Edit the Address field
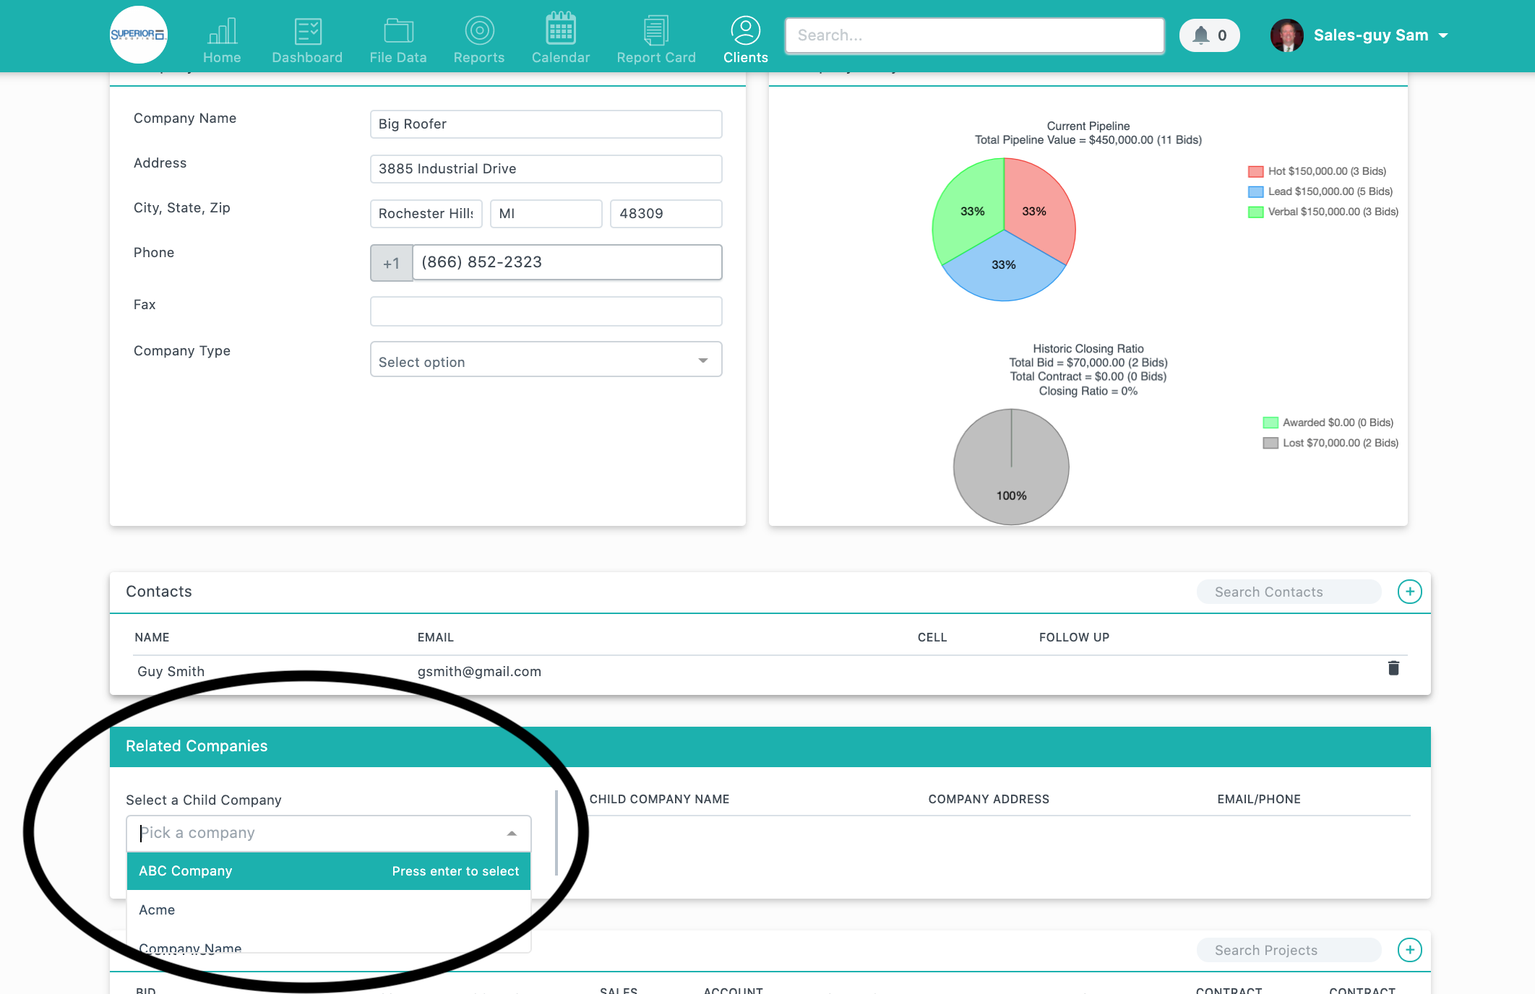The height and width of the screenshot is (994, 1535). (x=546, y=169)
